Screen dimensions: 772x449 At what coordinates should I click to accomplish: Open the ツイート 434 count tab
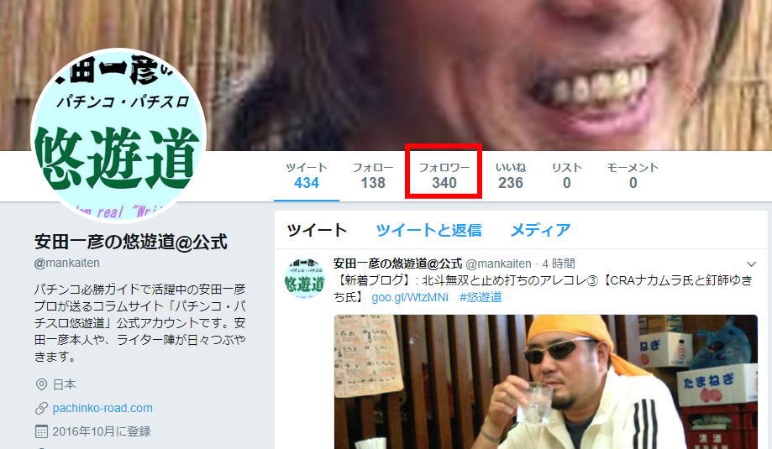point(307,175)
